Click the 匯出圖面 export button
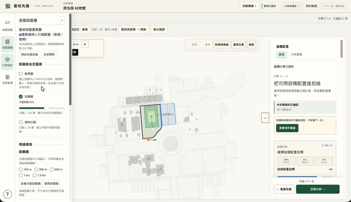351x202 pixels. coord(159,30)
